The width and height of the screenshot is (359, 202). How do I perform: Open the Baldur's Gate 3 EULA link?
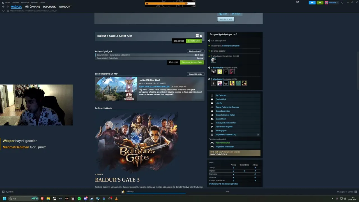pos(219,154)
